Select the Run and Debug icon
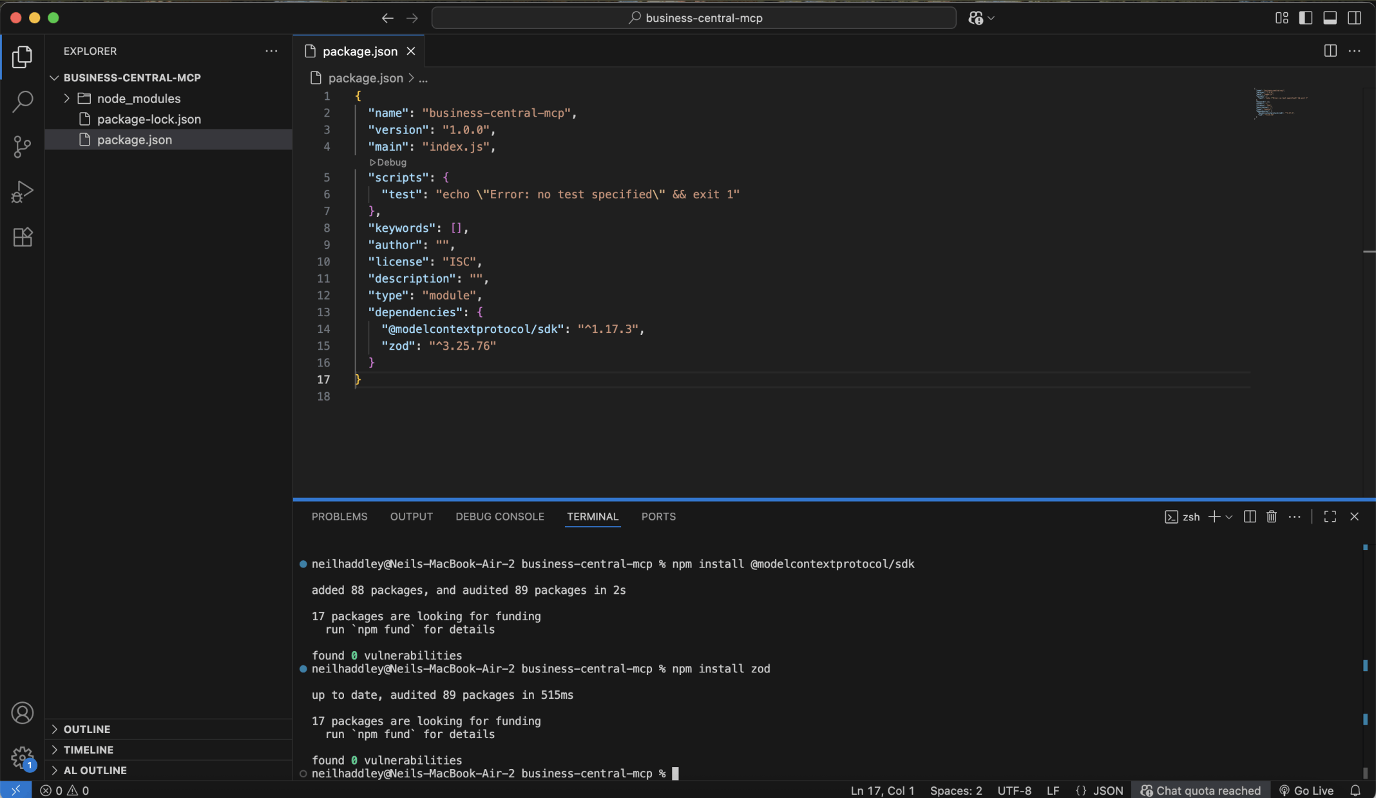Screen dimensions: 1376x798 point(23,191)
